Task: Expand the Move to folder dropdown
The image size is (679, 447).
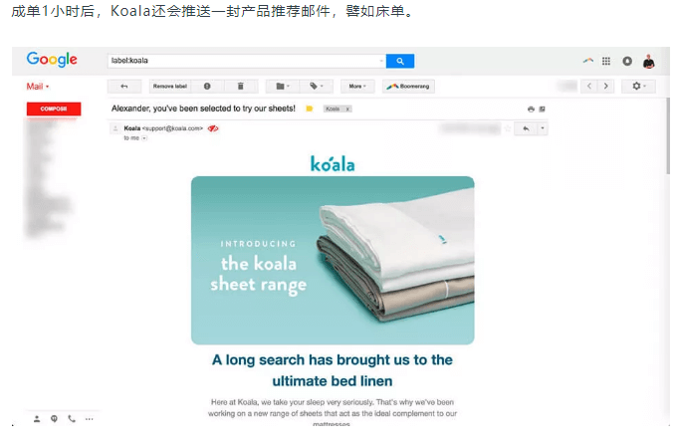Action: coord(283,87)
